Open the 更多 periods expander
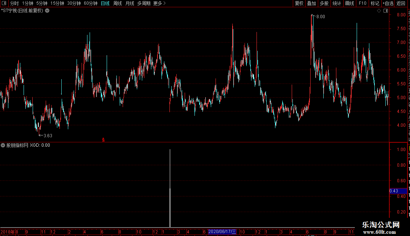 160,3
